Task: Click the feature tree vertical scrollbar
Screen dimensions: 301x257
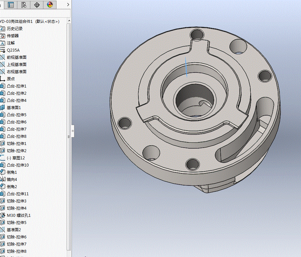Action: pyautogui.click(x=69, y=137)
